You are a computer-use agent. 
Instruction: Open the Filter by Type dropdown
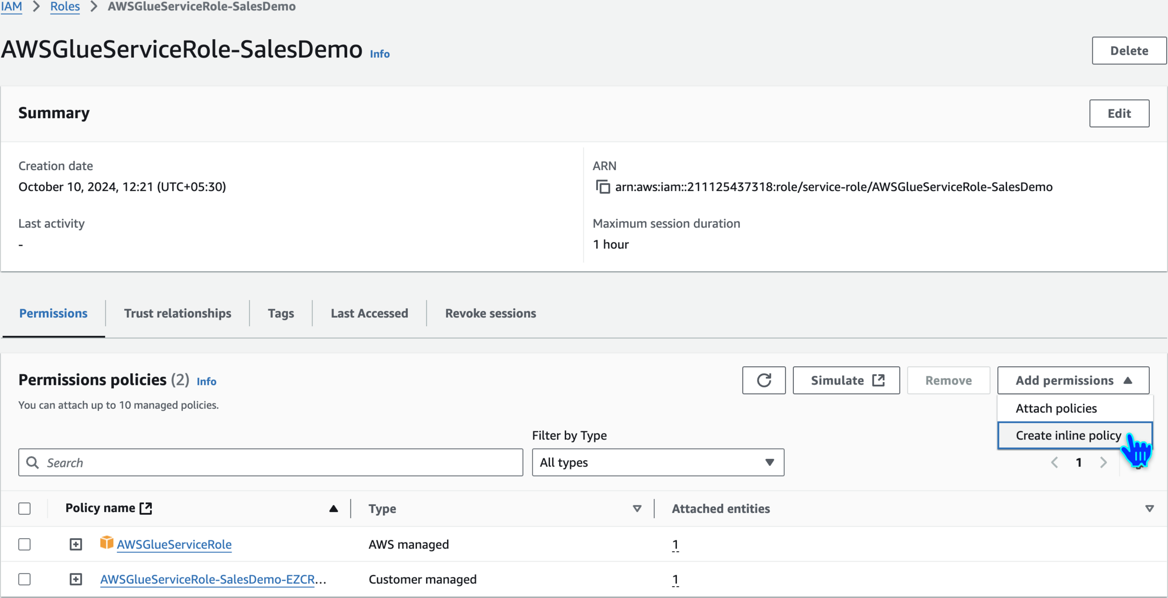tap(658, 463)
